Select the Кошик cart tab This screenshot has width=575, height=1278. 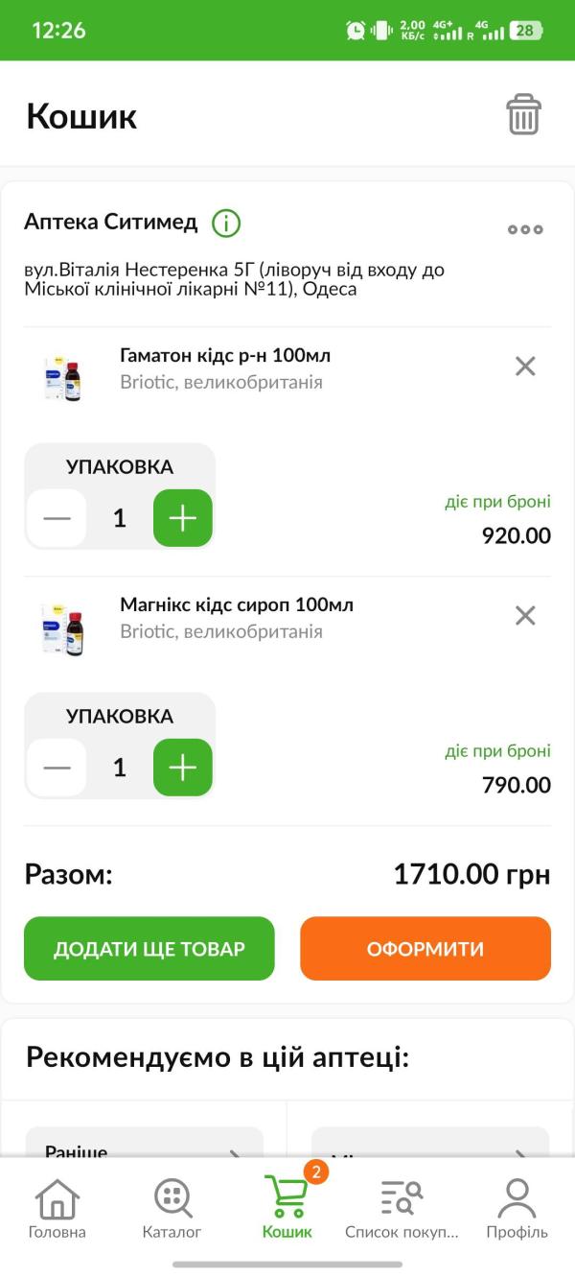click(287, 1209)
